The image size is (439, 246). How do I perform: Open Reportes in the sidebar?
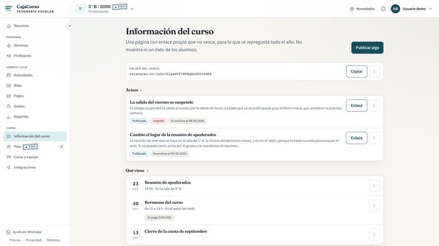click(x=35, y=116)
